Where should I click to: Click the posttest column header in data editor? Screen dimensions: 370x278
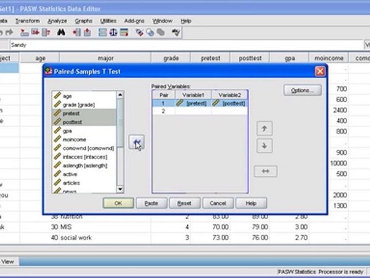[x=250, y=58]
